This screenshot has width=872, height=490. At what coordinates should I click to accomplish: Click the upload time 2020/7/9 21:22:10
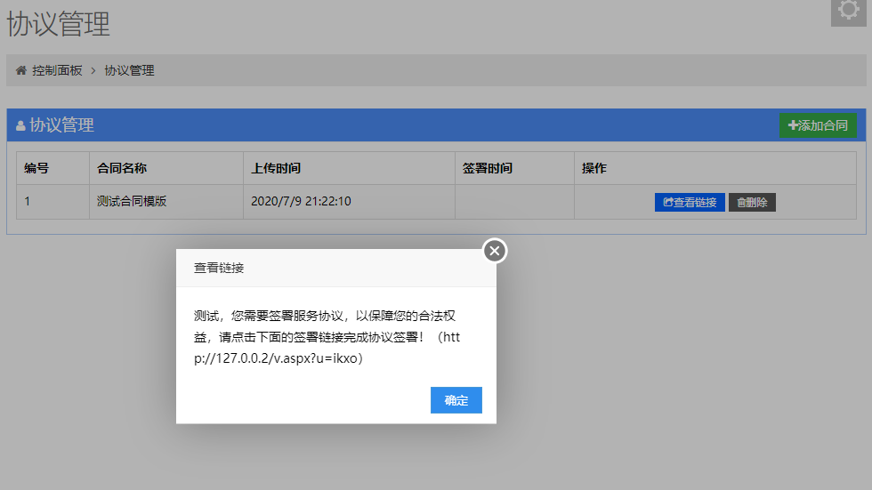pos(301,201)
